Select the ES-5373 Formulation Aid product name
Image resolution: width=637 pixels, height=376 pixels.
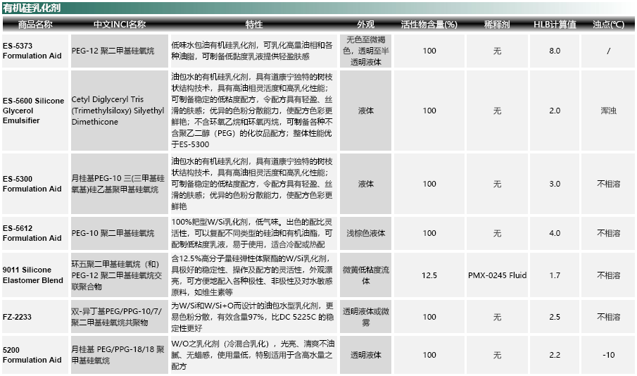tap(32, 51)
